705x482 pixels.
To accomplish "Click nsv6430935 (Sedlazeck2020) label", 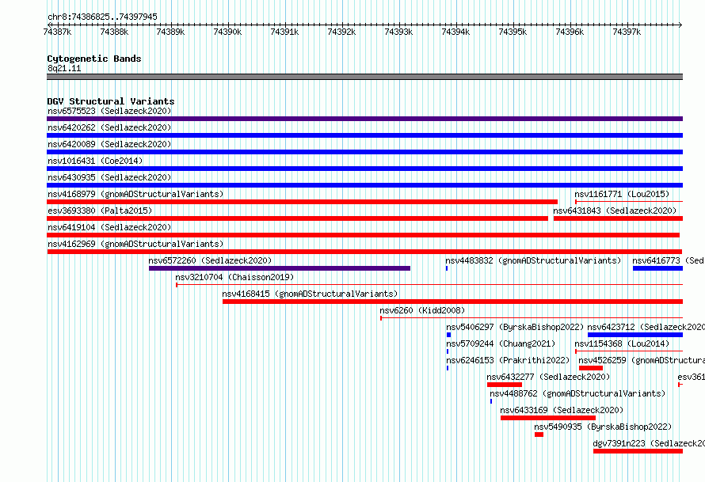I will click(109, 177).
